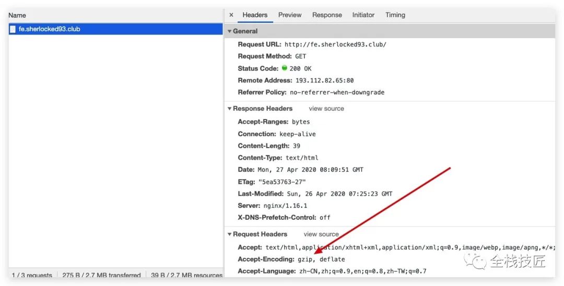Open the Timing tab

pyautogui.click(x=395, y=15)
